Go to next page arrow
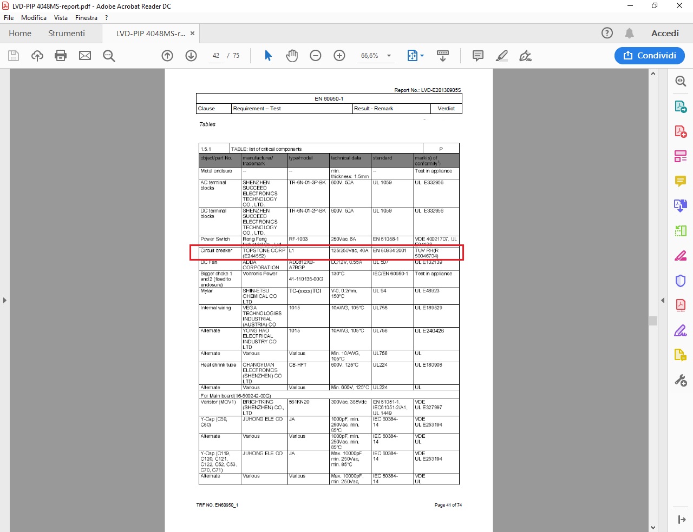This screenshot has width=693, height=532. [x=191, y=56]
